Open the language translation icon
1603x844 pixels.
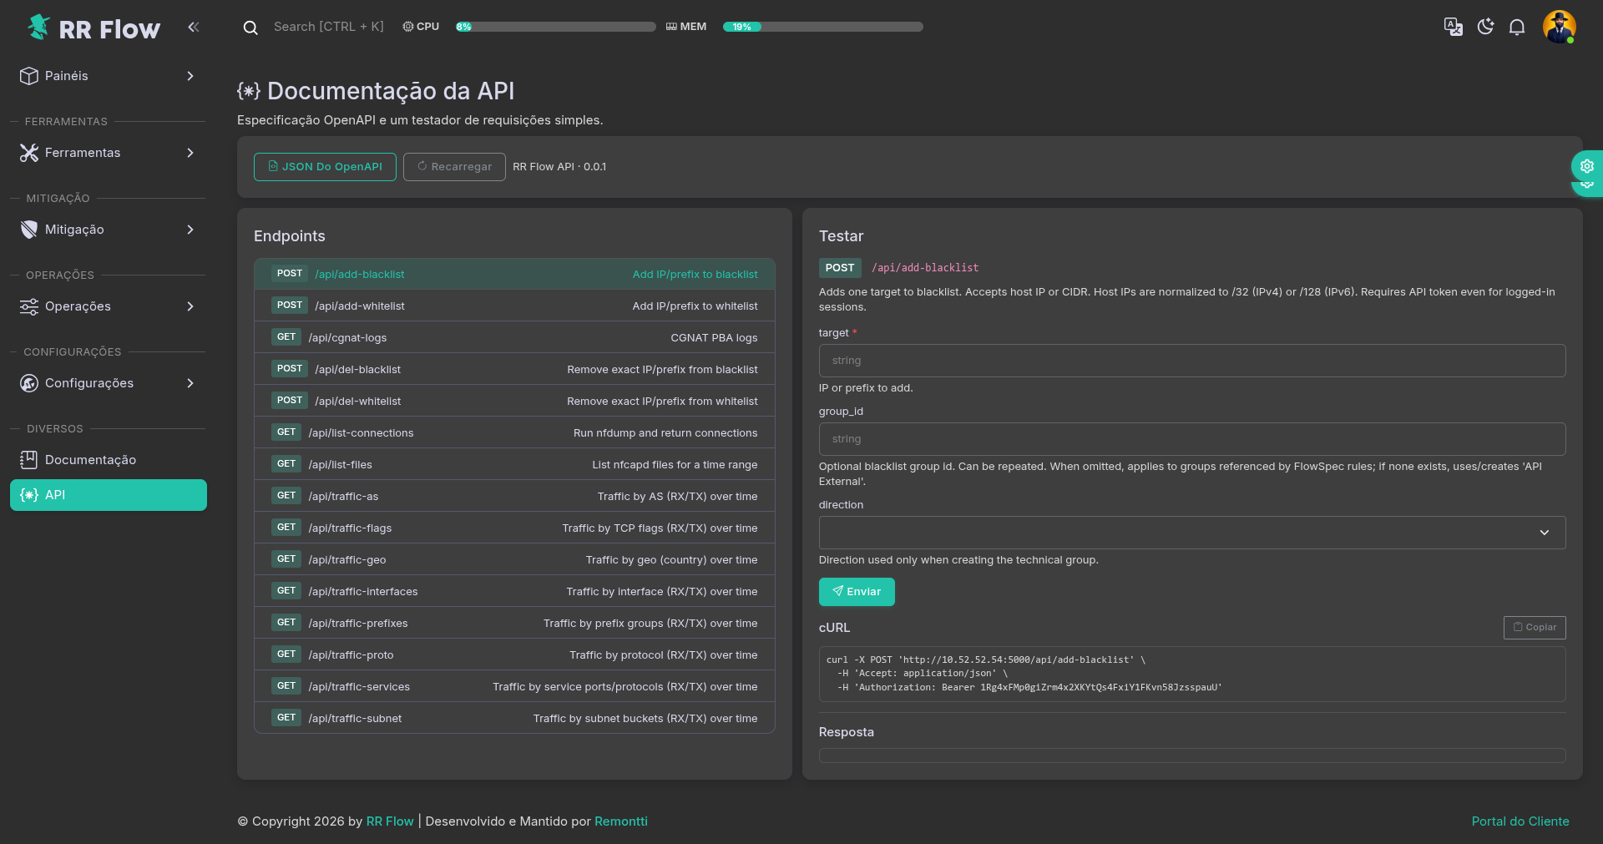[1453, 27]
